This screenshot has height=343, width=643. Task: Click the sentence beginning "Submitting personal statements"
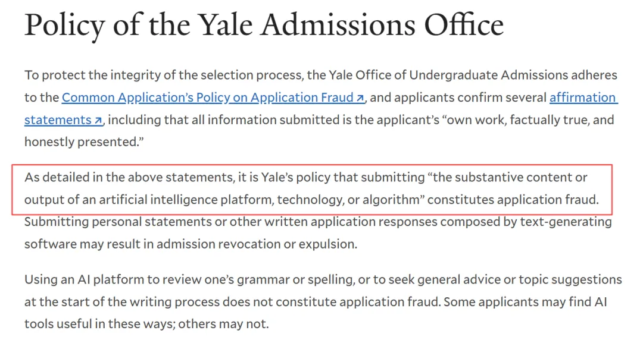(x=318, y=233)
